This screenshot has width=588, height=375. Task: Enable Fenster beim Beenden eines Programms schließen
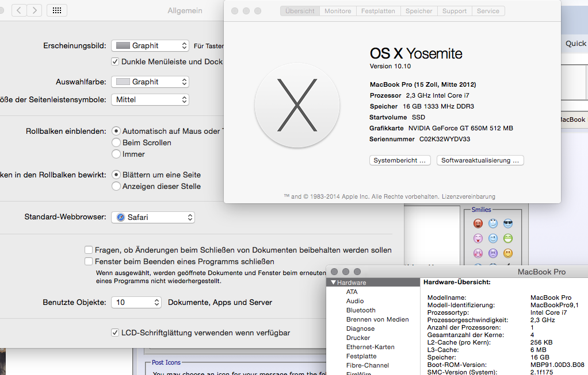[89, 261]
